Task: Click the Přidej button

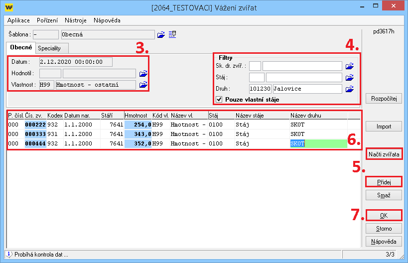Action: pos(384,182)
